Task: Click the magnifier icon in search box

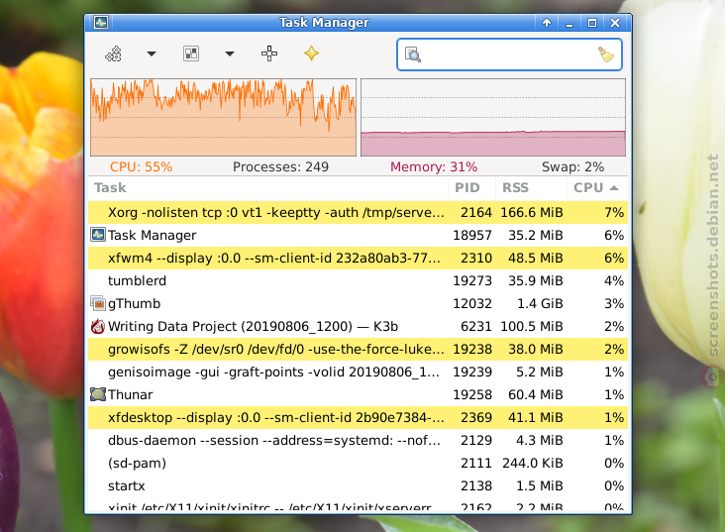Action: (412, 54)
